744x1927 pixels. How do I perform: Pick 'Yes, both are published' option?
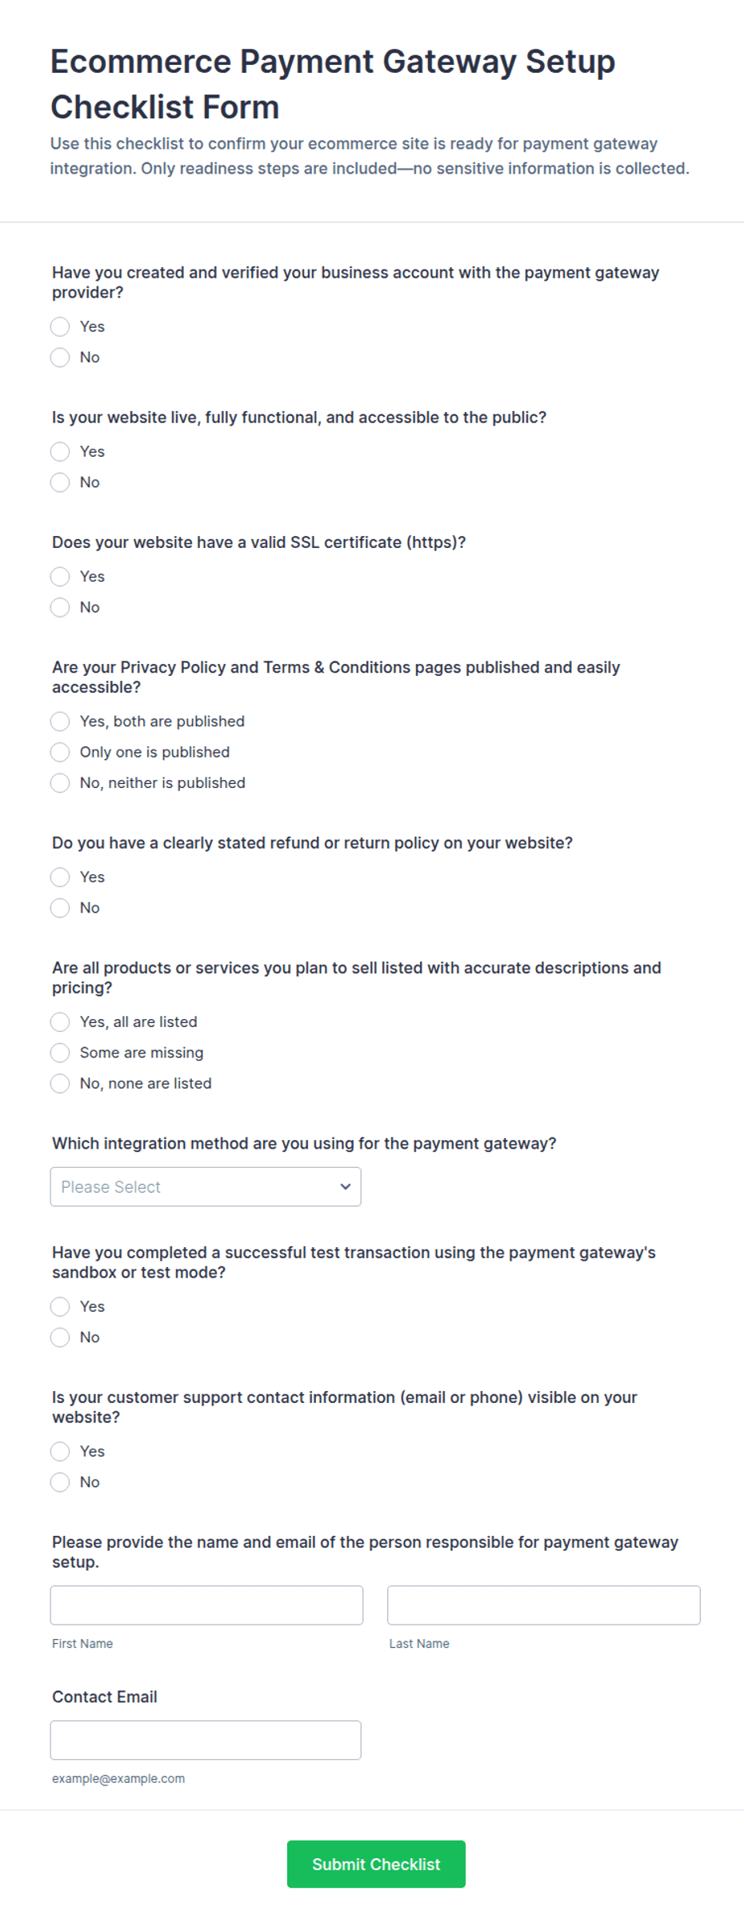click(x=60, y=722)
